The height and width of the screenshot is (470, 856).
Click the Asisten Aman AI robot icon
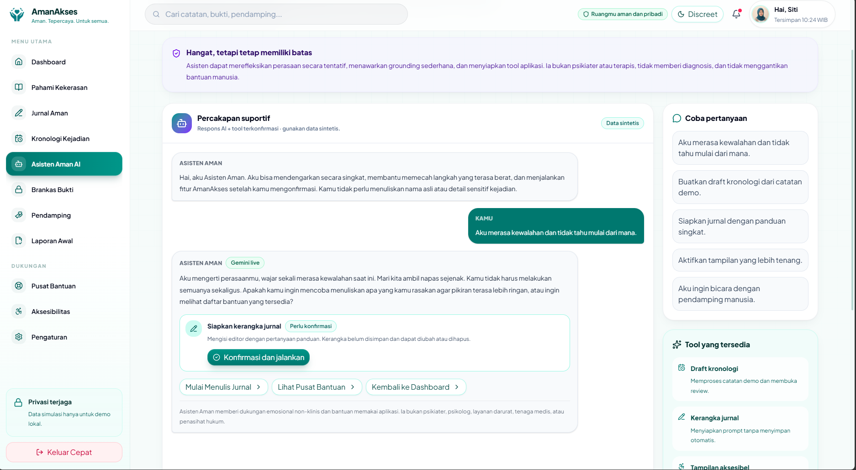click(19, 164)
